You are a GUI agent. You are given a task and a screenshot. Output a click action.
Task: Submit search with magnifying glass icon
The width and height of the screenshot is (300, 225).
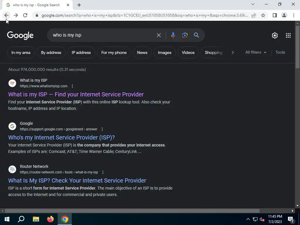point(196,35)
